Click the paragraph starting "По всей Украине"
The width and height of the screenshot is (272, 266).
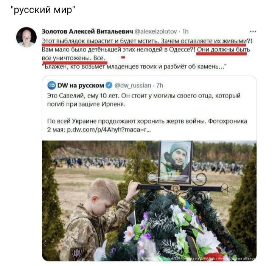147,125
